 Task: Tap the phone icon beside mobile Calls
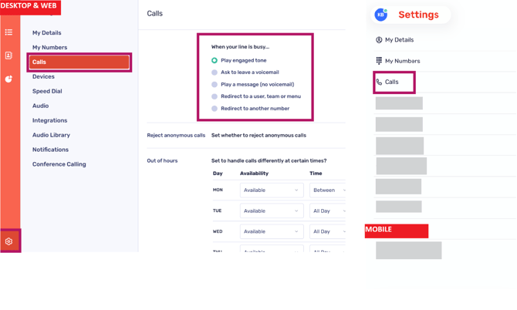pyautogui.click(x=379, y=82)
